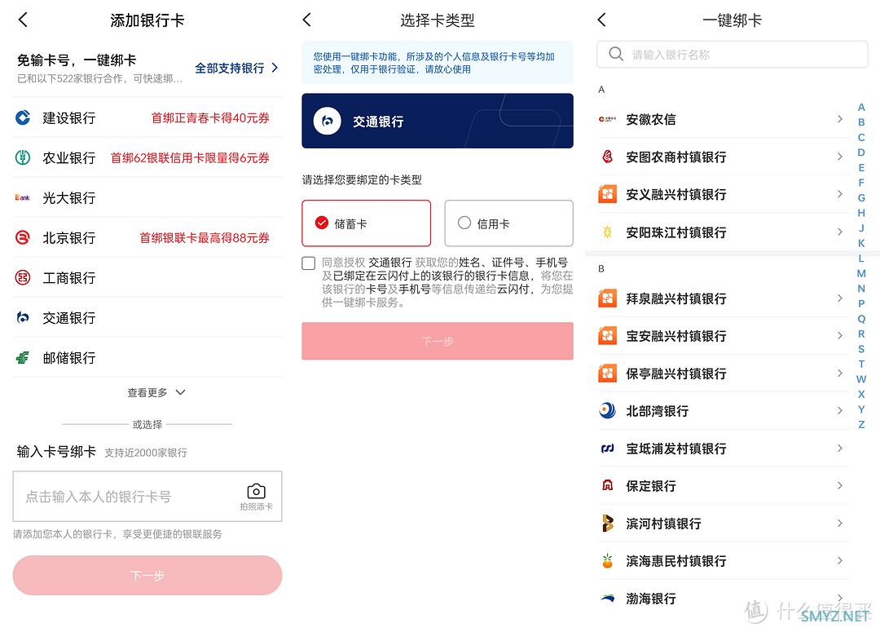Jump to letter A in index
The height and width of the screenshot is (632, 880).
coord(861,108)
